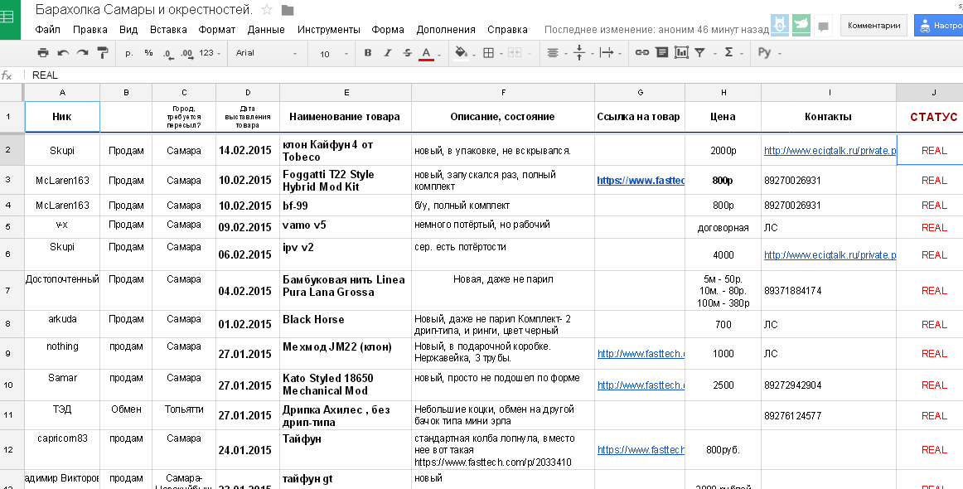963x489 pixels.
Task: Decrease decimal places
Action: tap(167, 53)
